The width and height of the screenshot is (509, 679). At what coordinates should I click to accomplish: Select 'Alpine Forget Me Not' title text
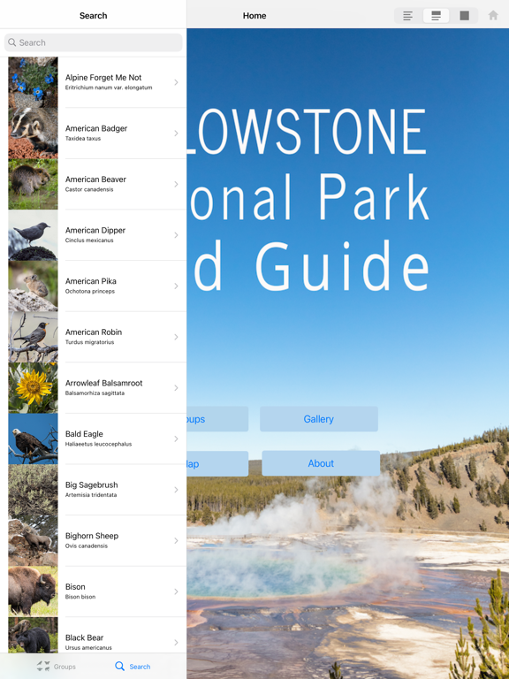point(103,78)
